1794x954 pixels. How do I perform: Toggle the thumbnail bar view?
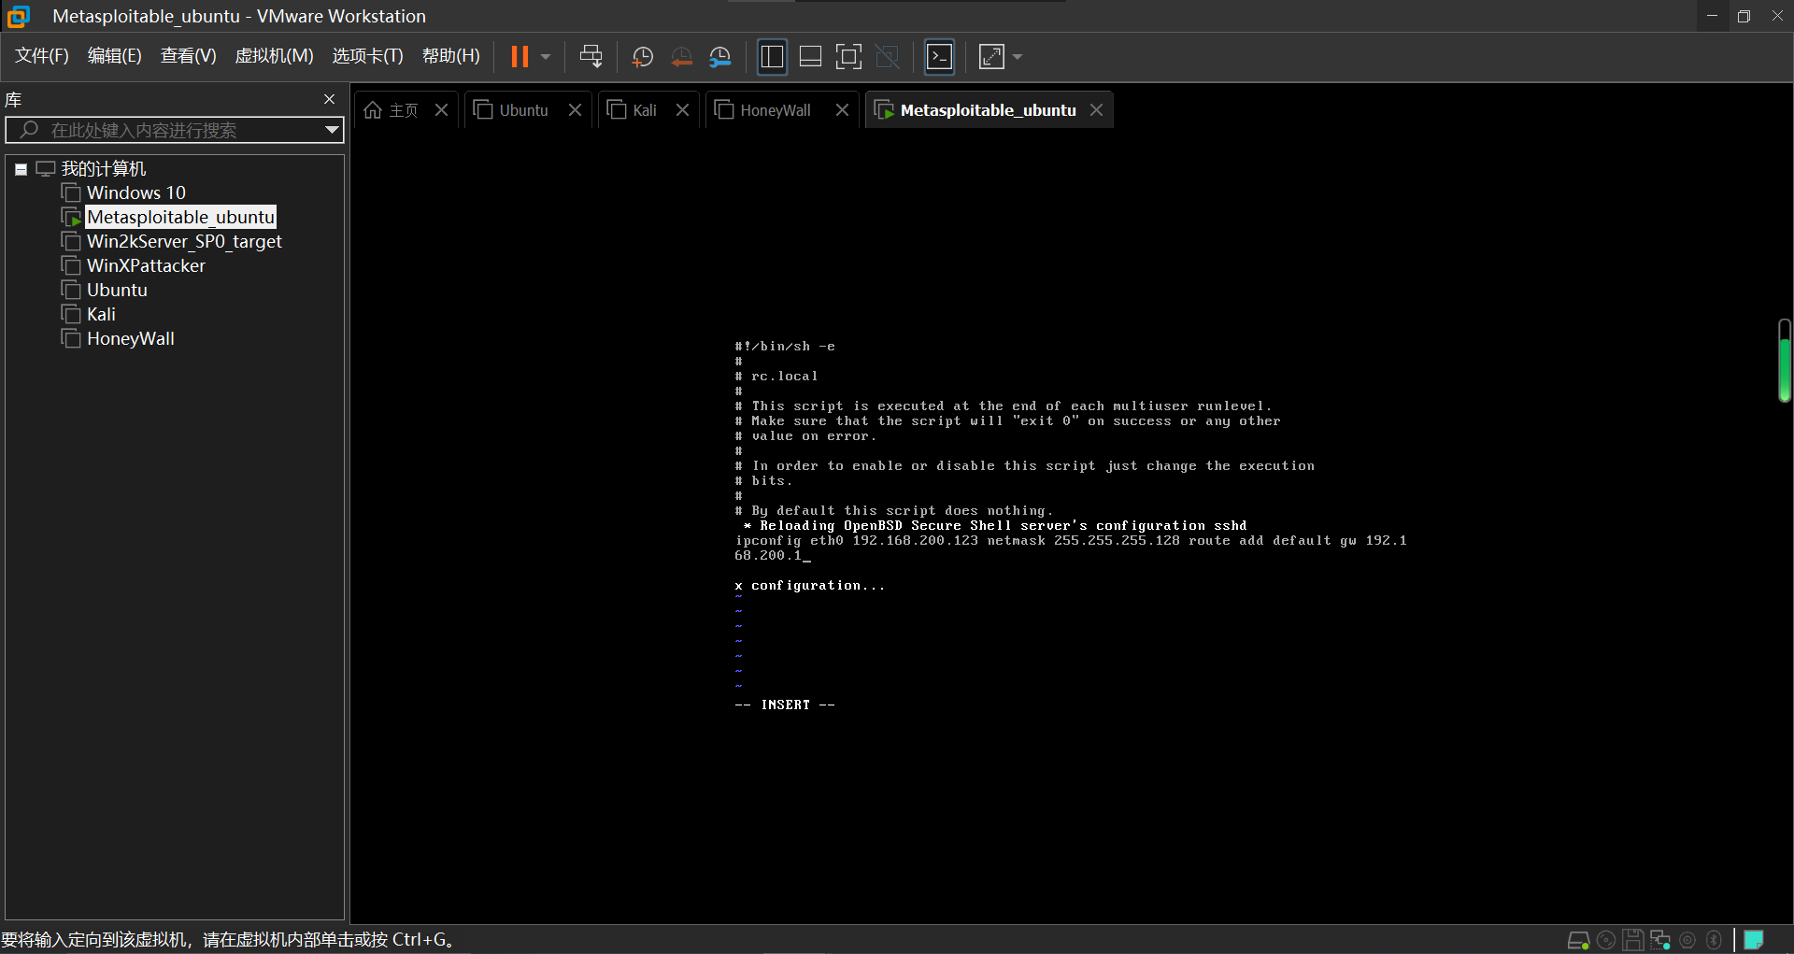click(x=811, y=57)
